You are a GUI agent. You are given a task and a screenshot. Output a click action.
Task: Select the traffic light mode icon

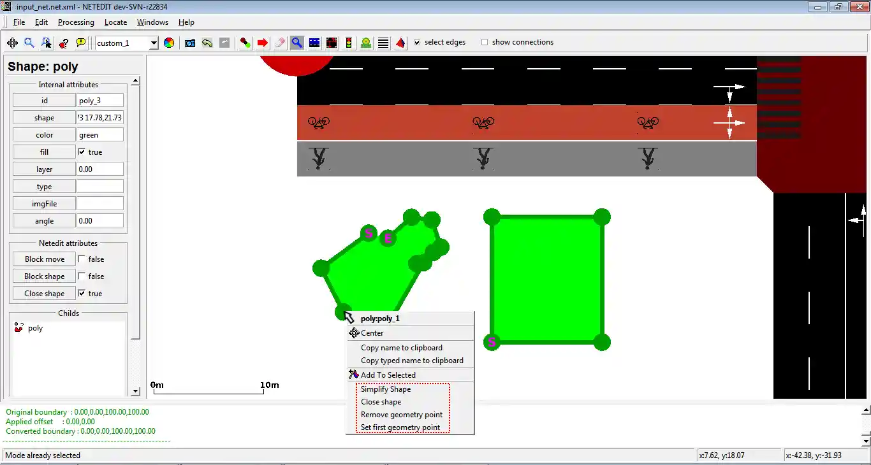349,43
